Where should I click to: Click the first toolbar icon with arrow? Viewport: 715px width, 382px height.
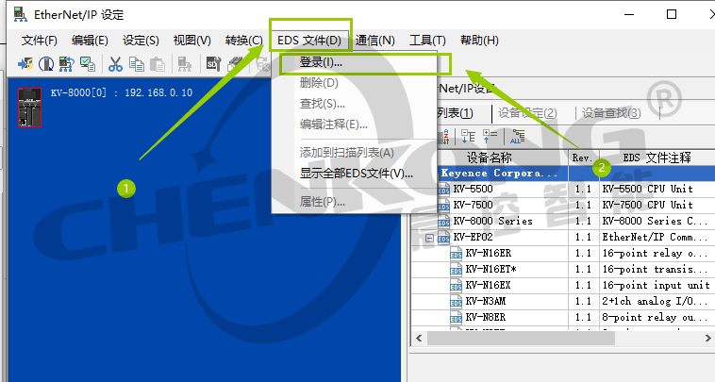pos(25,64)
